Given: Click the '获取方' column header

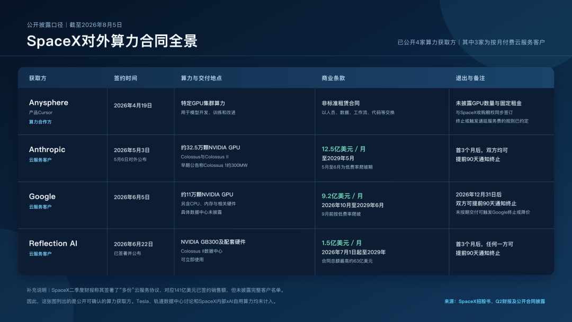Looking at the screenshot, I should pos(38,78).
